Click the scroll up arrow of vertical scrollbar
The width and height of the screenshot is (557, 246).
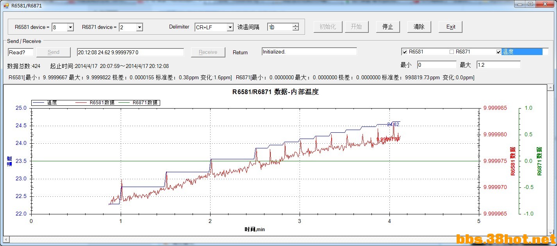pos(550,88)
